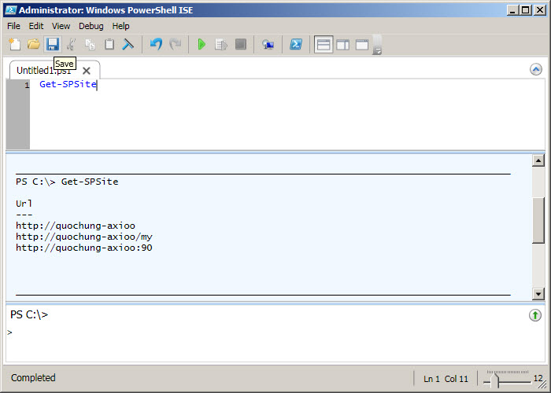The image size is (551, 393).
Task: Cut selection with the scissors icon
Action: click(72, 44)
